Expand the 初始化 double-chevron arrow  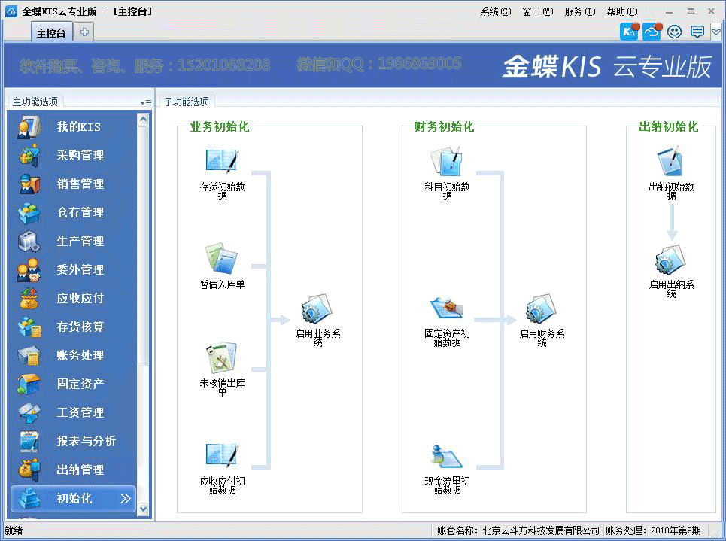(125, 498)
